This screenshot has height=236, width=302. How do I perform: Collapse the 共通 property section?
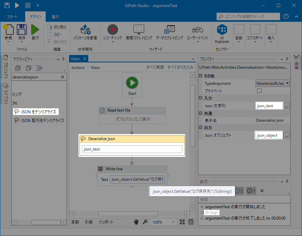coord(201,113)
